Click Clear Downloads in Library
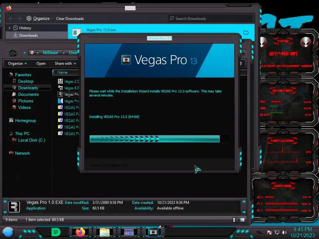319x239 pixels. pos(70,18)
